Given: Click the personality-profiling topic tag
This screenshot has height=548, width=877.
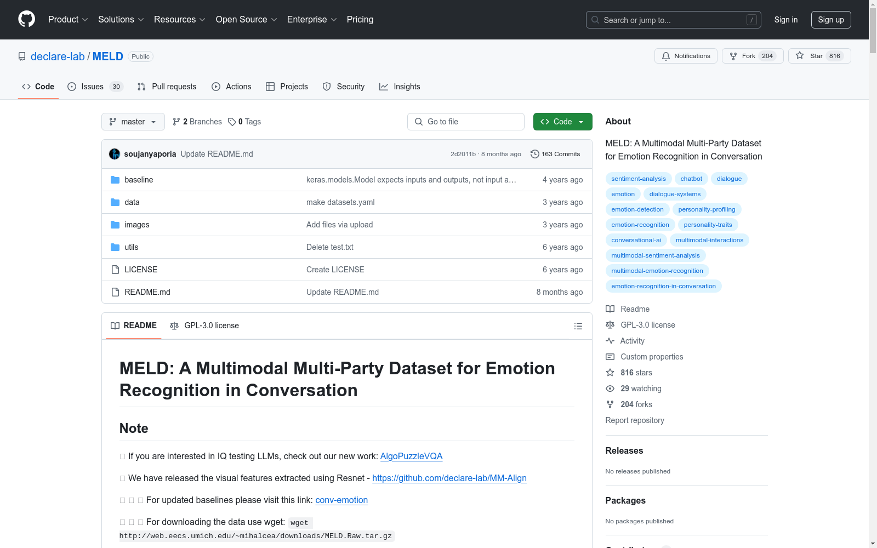Looking at the screenshot, I should click(x=707, y=209).
